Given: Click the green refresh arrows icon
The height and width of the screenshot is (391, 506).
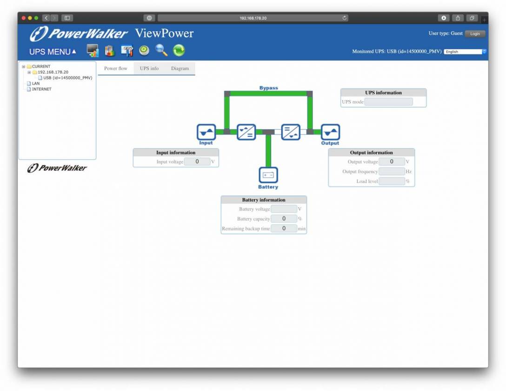Looking at the screenshot, I should click(x=179, y=50).
